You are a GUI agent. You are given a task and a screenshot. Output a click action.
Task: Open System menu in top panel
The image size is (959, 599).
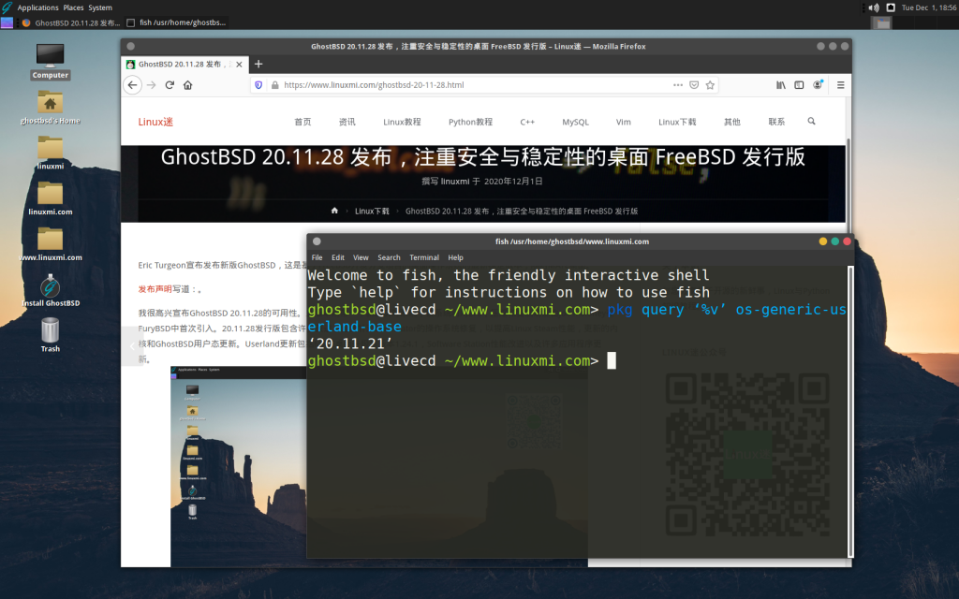pyautogui.click(x=100, y=7)
